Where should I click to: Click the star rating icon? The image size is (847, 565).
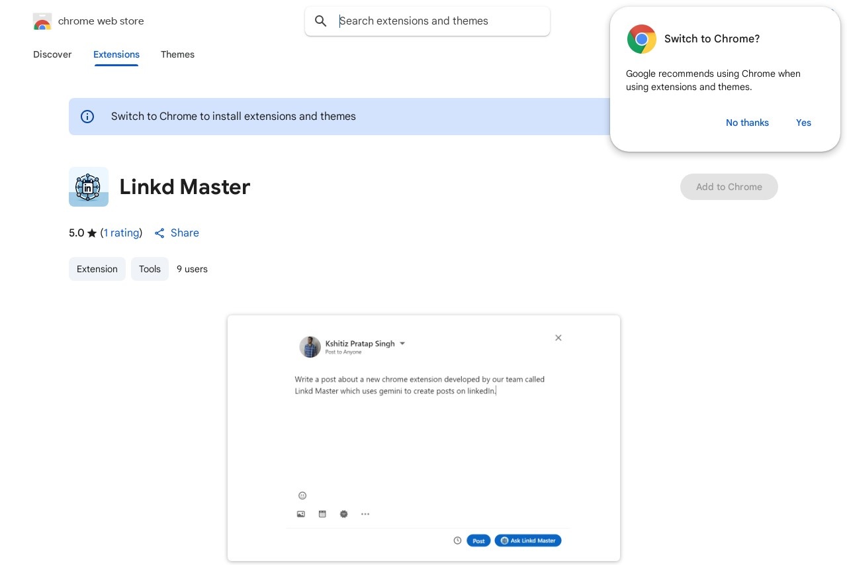pos(92,233)
